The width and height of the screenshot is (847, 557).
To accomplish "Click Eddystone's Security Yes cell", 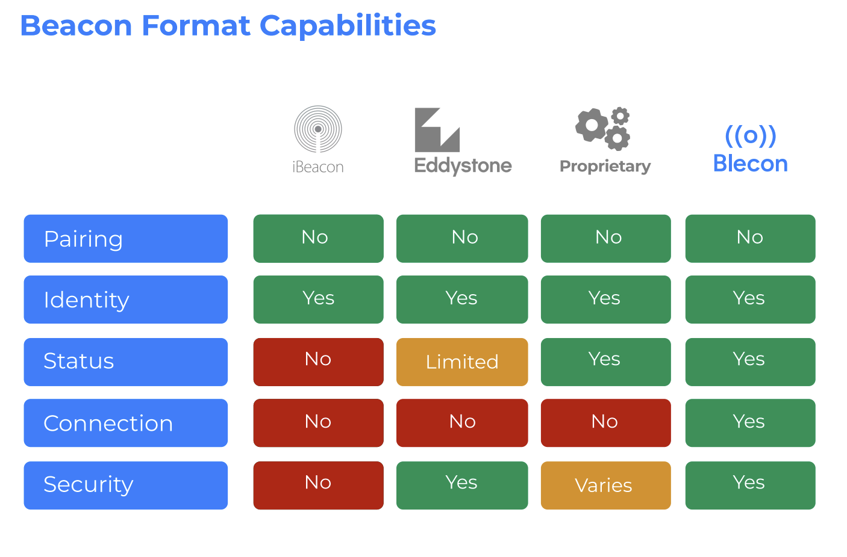I will (462, 485).
